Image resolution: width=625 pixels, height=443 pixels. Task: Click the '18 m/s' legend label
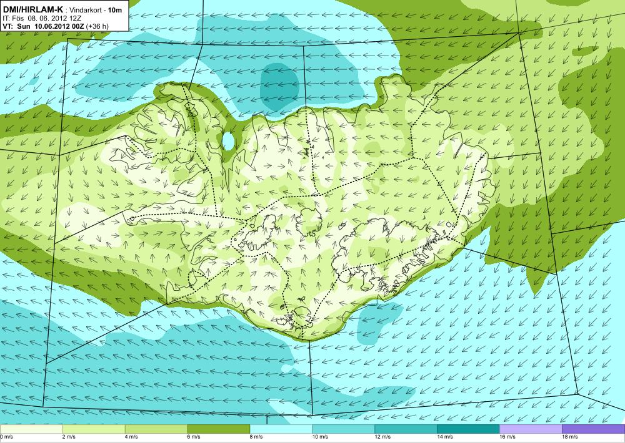571,437
